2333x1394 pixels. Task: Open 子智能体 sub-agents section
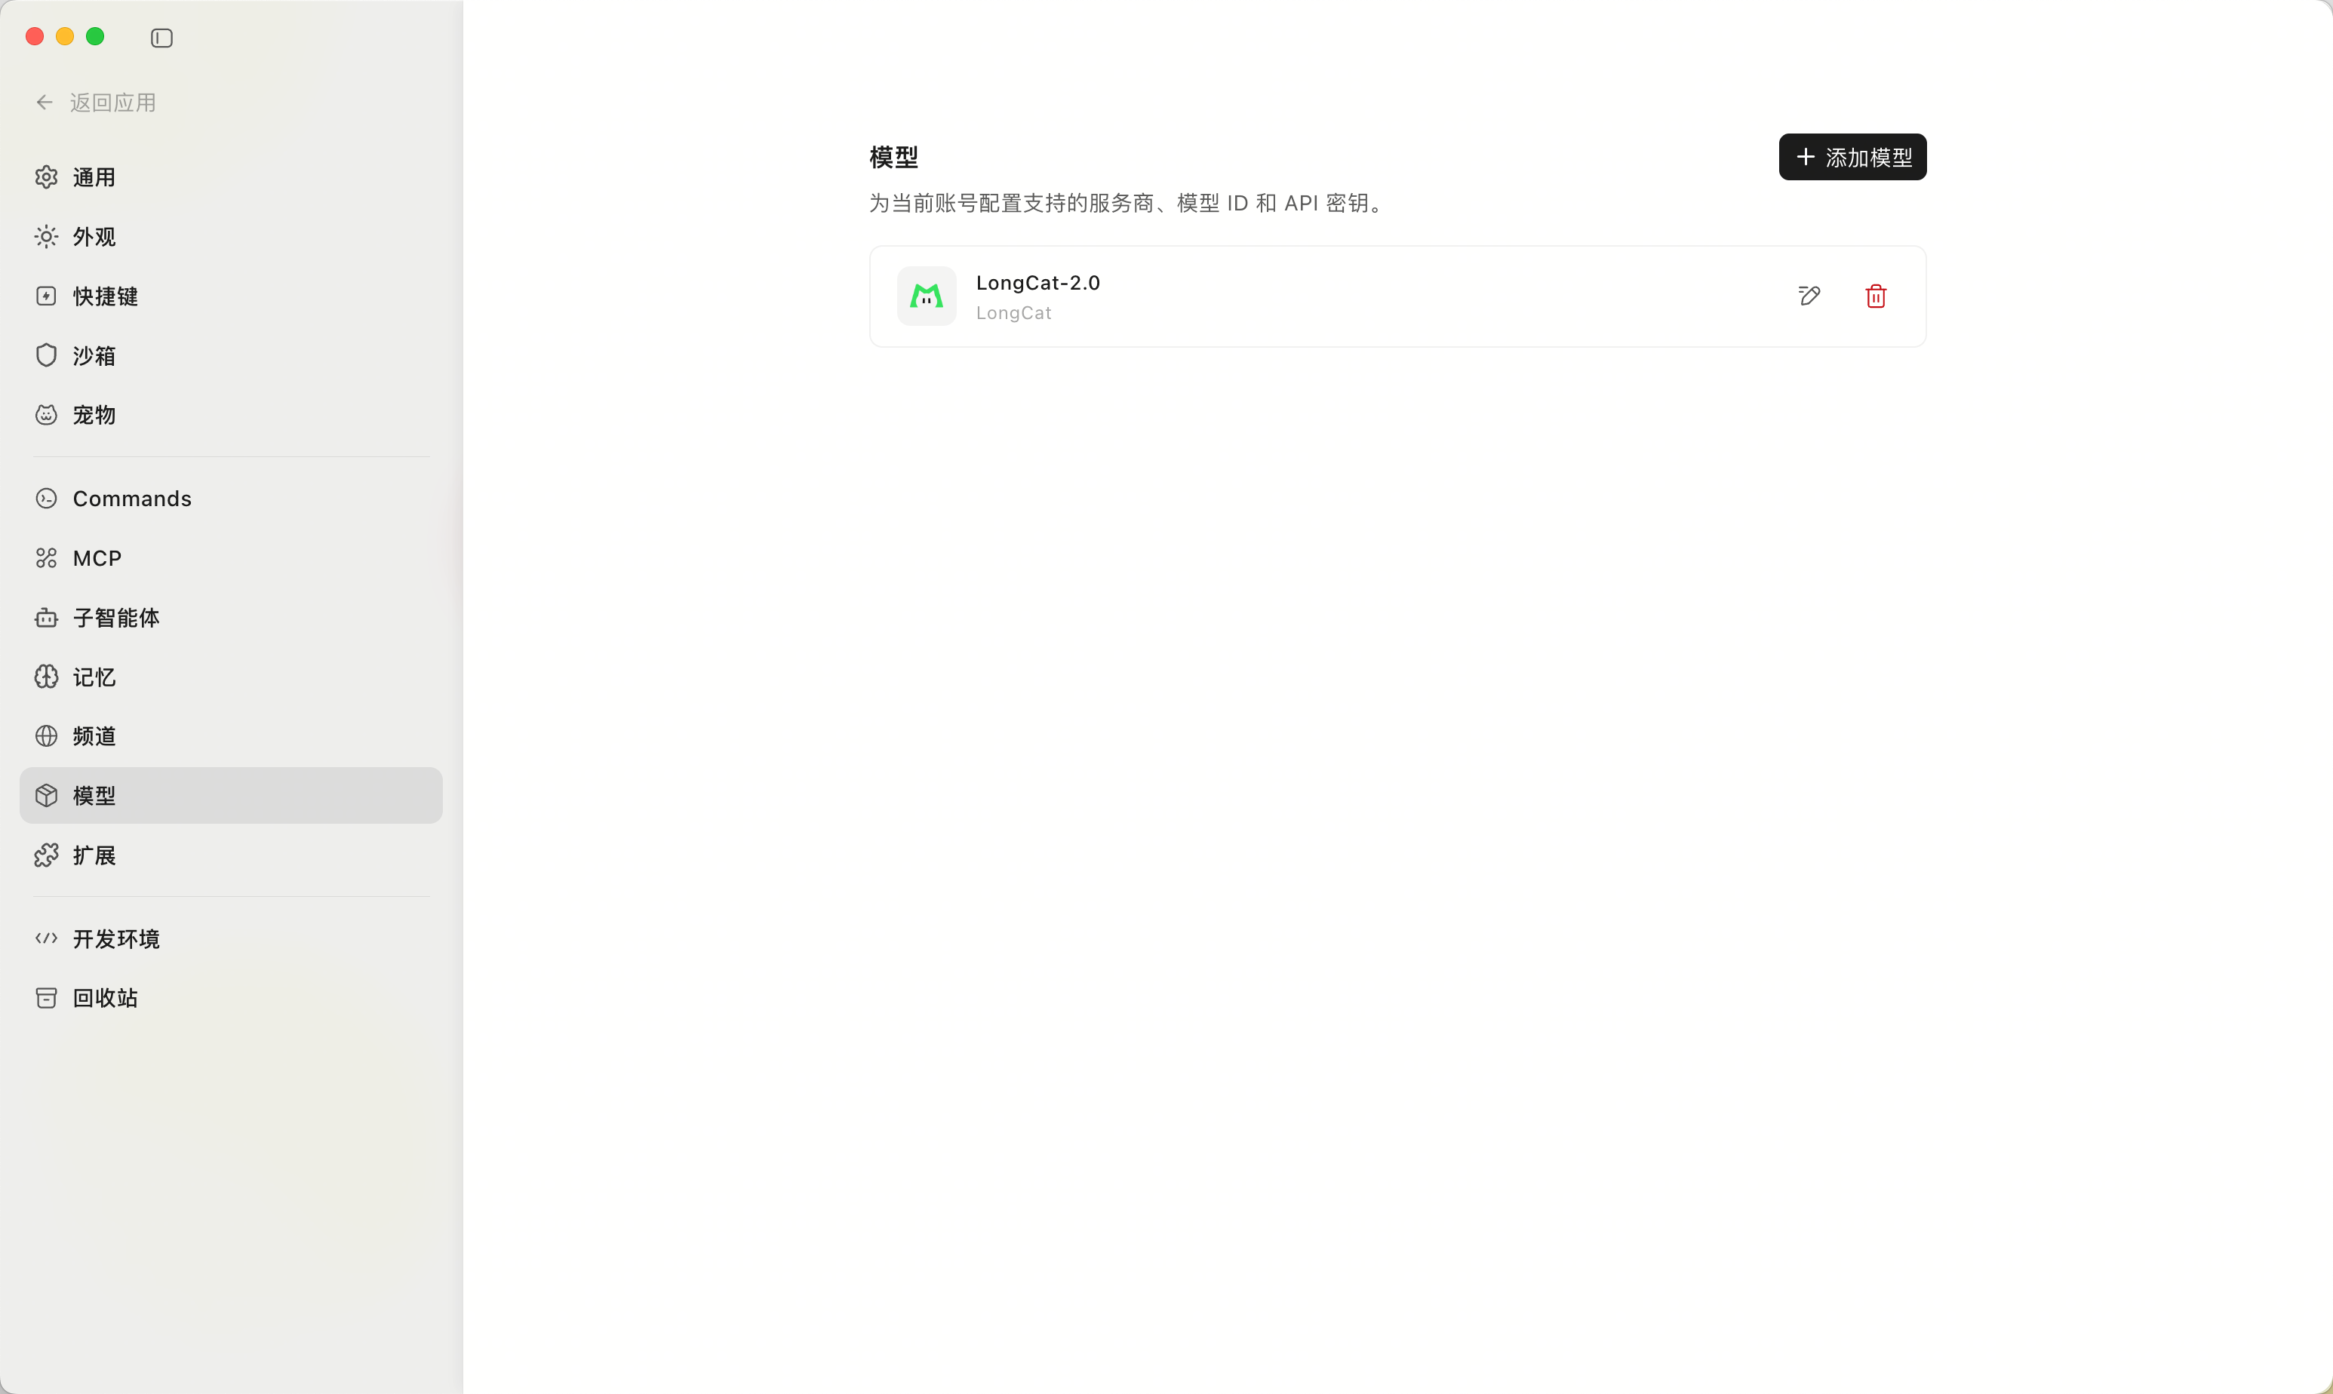(230, 618)
